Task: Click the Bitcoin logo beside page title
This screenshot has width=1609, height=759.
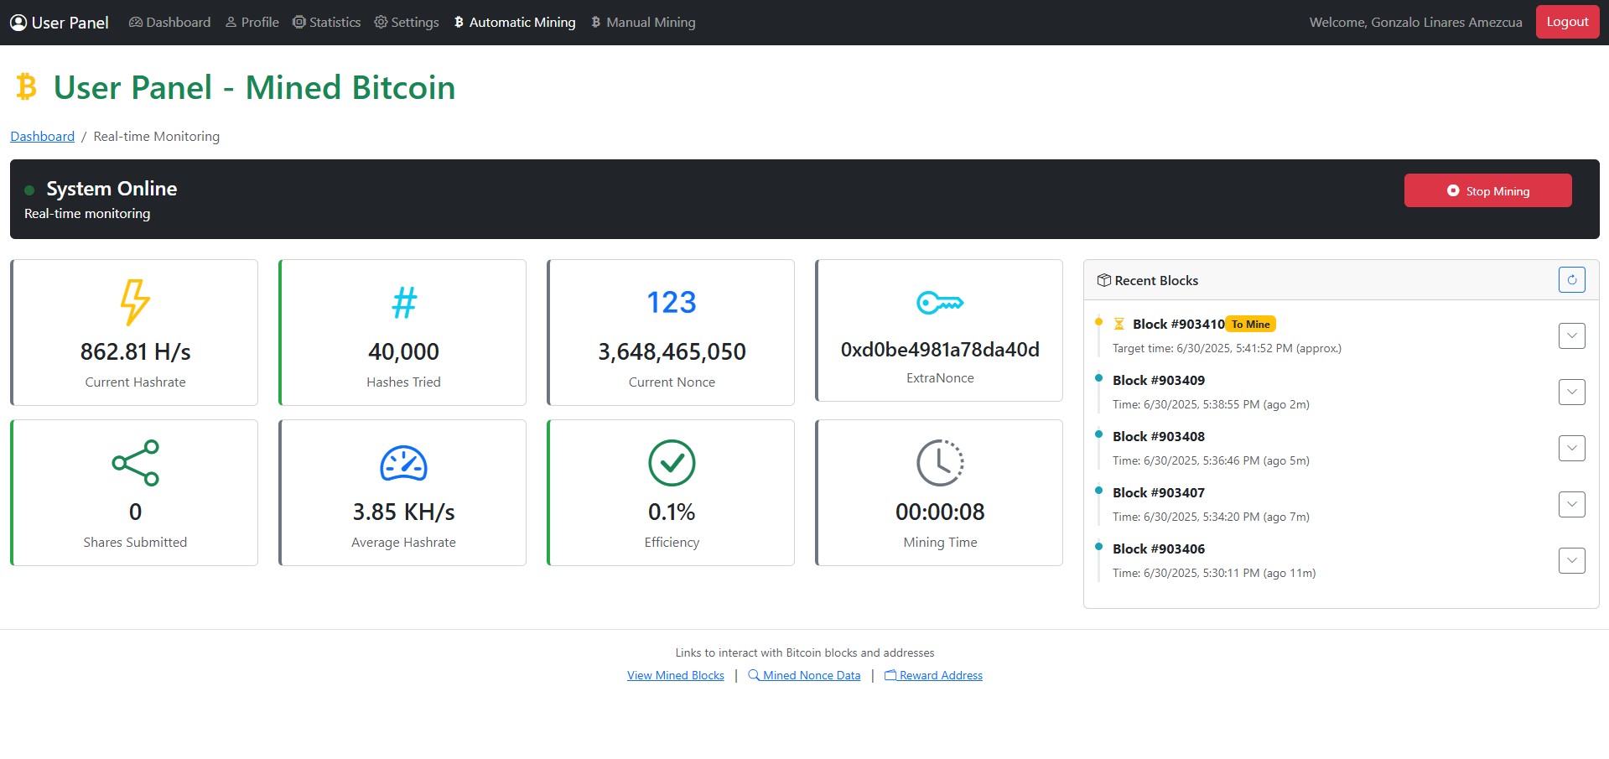Action: pyautogui.click(x=27, y=87)
